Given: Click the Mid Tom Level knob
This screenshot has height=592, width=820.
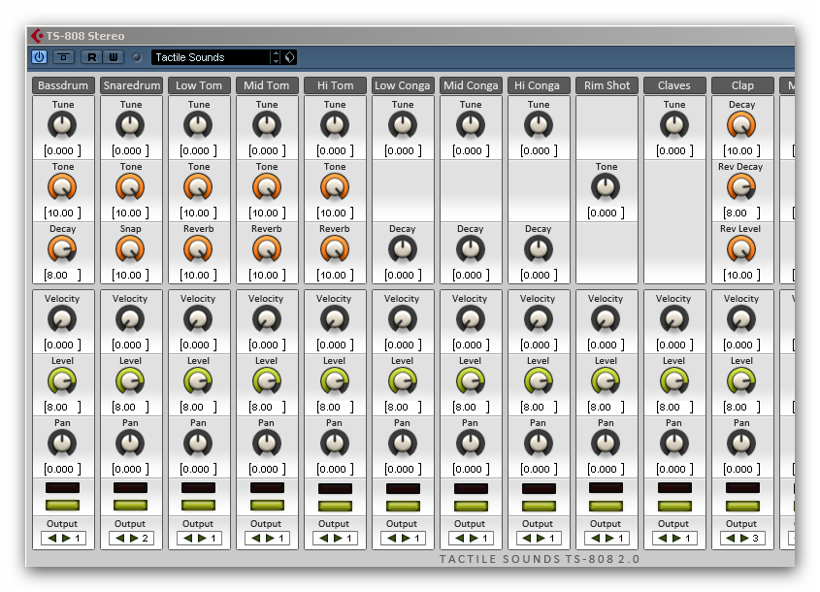Looking at the screenshot, I should coord(267,381).
